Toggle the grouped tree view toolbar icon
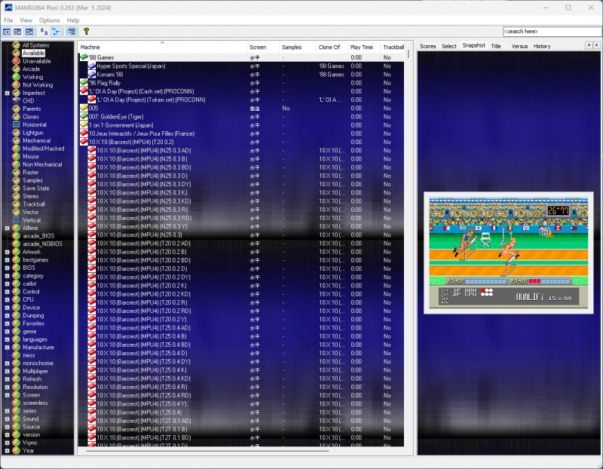 [x=56, y=32]
